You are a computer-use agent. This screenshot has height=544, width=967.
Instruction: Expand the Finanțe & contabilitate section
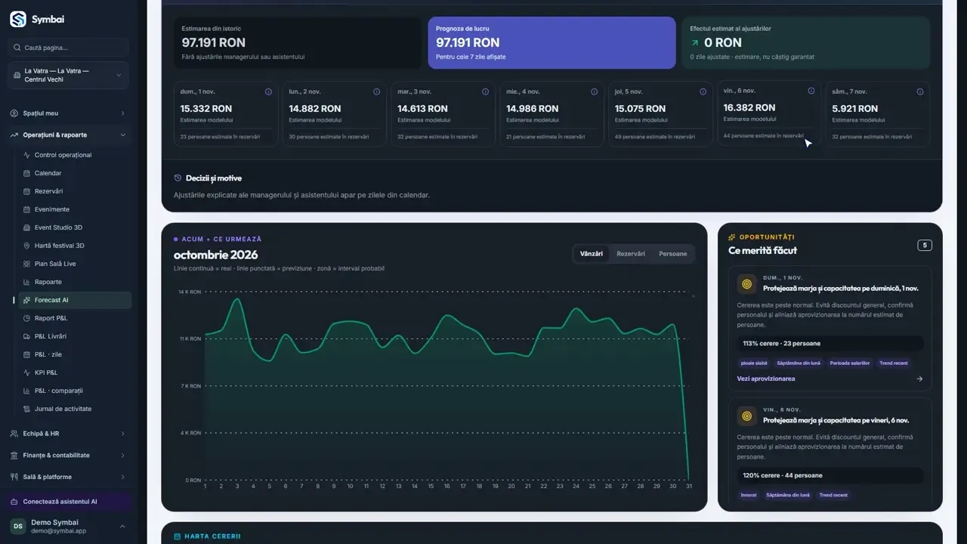[x=68, y=455]
